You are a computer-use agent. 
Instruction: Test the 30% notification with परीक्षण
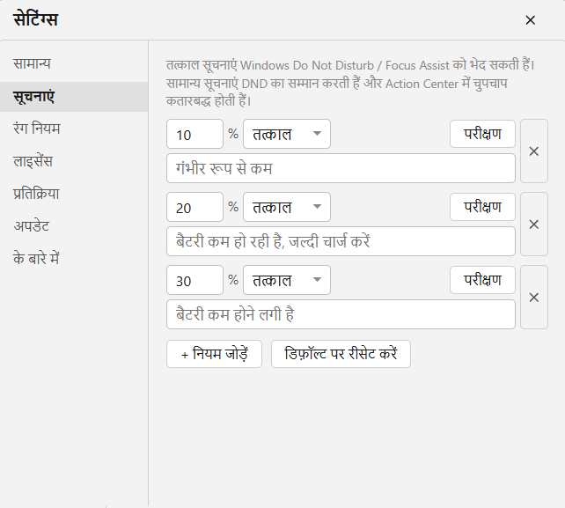point(482,280)
